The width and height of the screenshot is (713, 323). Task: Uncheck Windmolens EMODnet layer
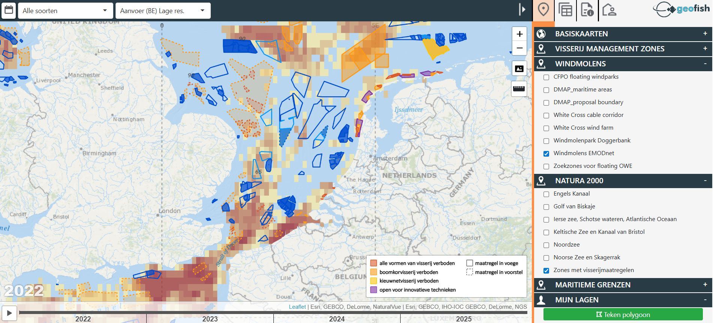click(546, 154)
